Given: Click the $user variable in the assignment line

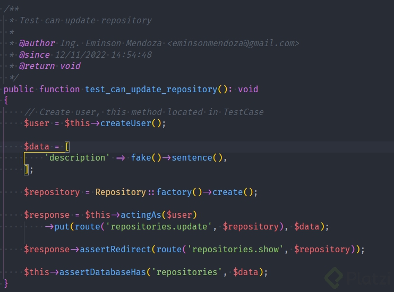Looking at the screenshot, I should pyautogui.click(x=37, y=123).
